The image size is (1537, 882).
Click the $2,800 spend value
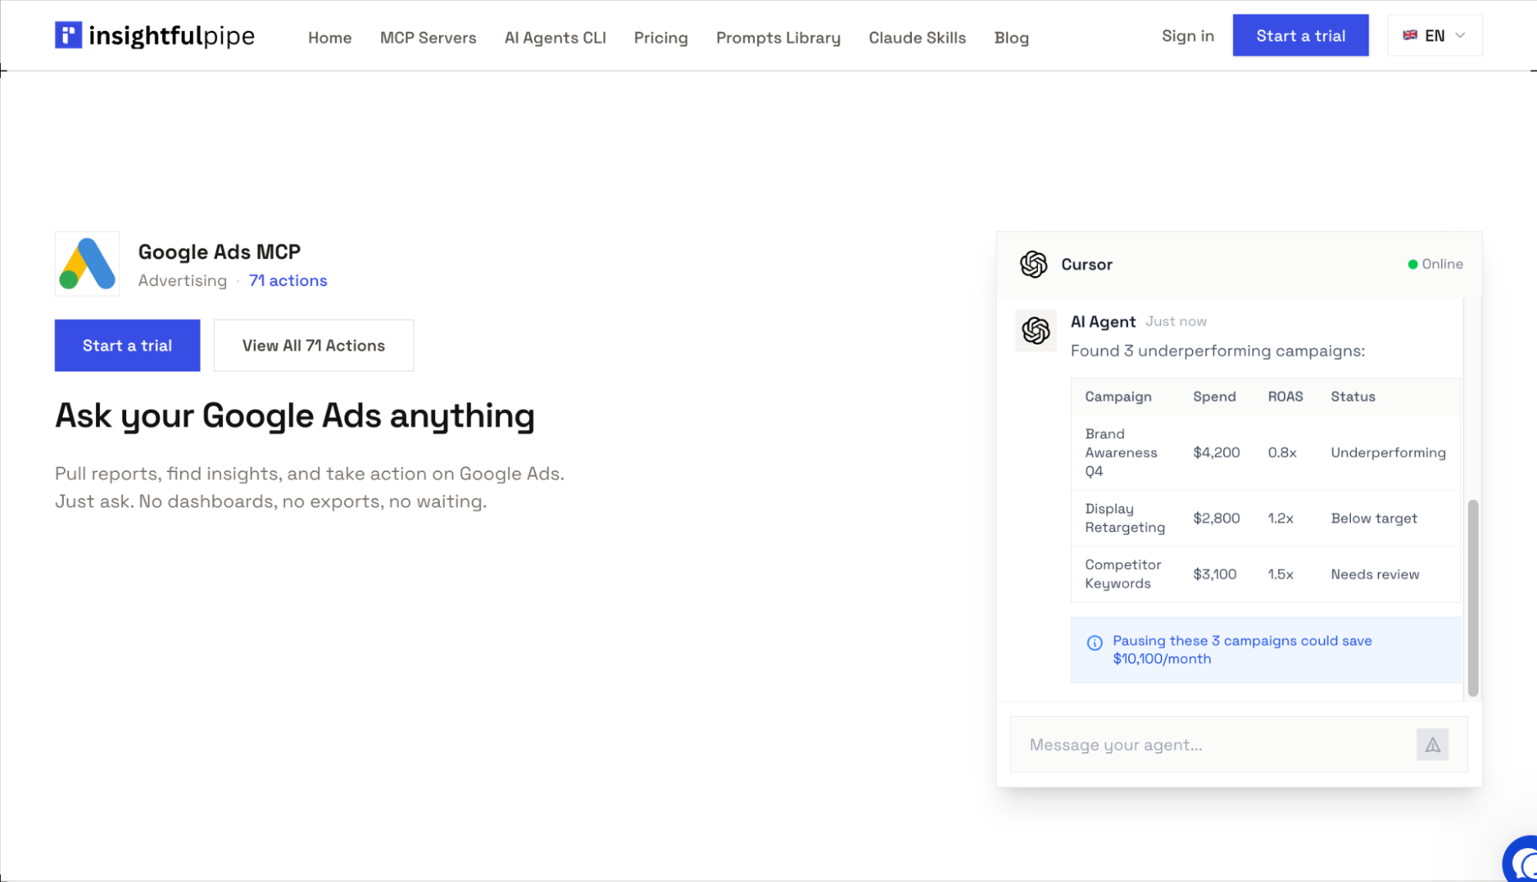click(1216, 518)
